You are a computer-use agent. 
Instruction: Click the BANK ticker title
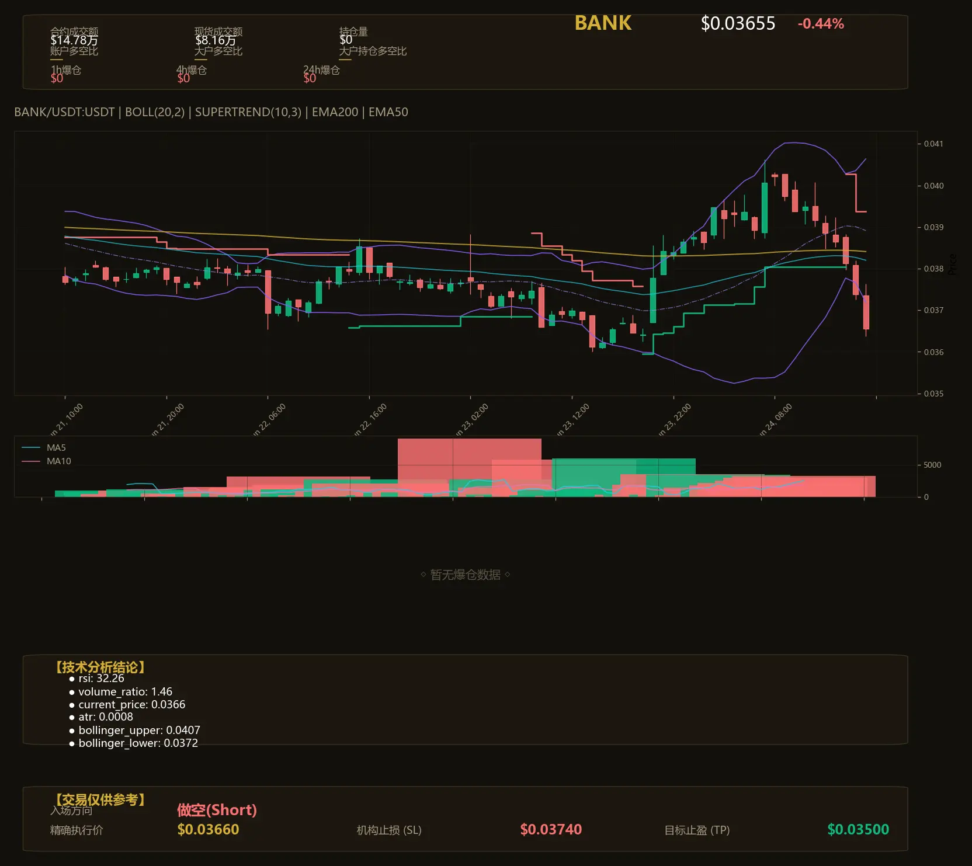(603, 23)
